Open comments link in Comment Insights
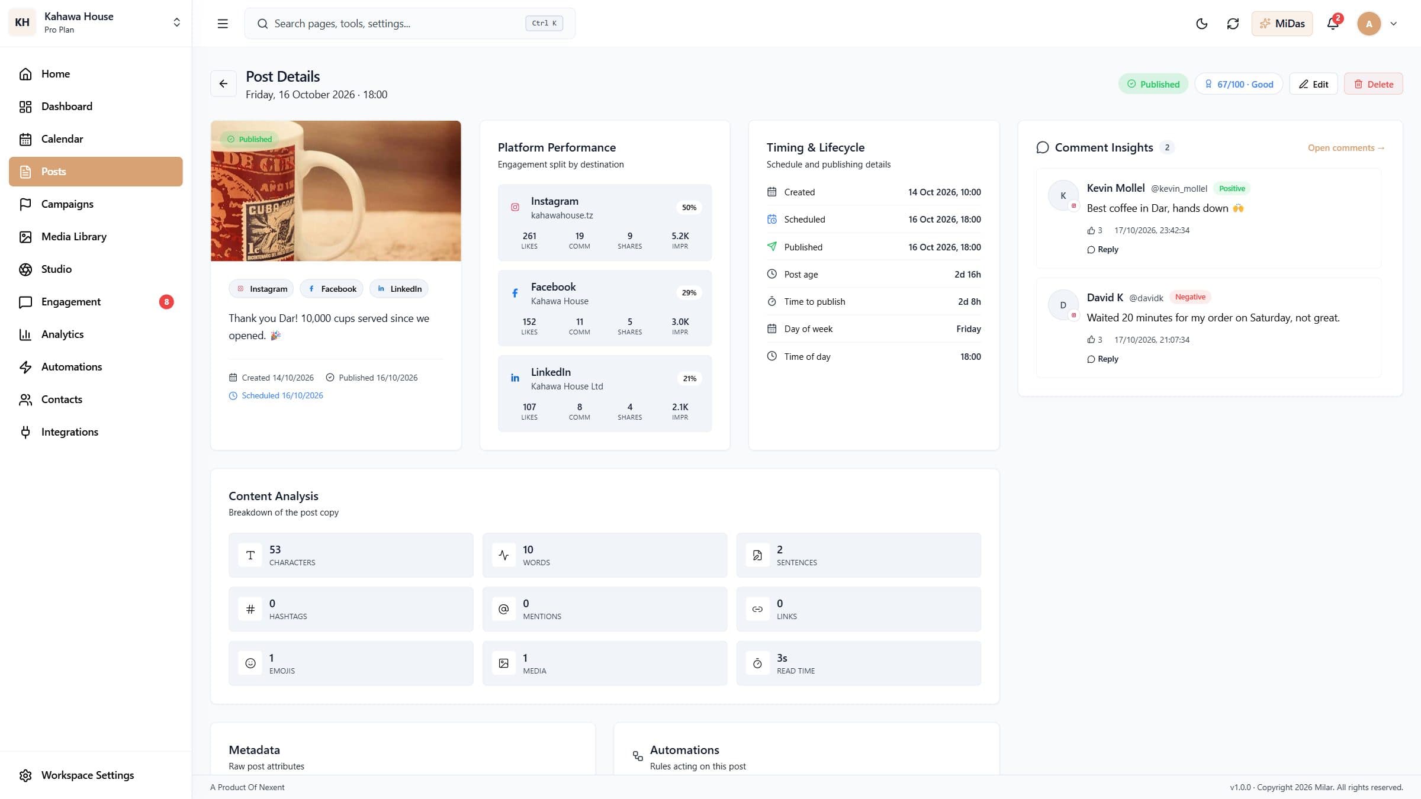Viewport: 1421px width, 799px height. 1346,148
